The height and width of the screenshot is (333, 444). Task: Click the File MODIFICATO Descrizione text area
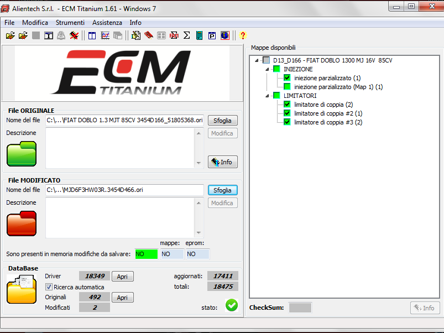121,218
